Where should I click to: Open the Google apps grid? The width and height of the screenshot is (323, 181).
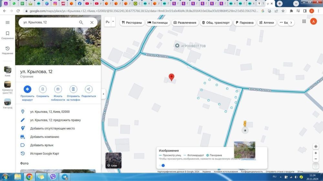304,22
